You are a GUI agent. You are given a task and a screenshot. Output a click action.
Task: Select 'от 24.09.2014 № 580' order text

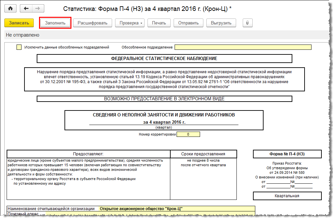(x=287, y=172)
